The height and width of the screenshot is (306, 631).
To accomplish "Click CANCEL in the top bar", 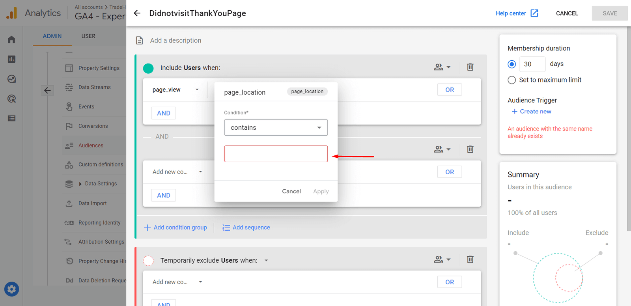I will coord(567,13).
